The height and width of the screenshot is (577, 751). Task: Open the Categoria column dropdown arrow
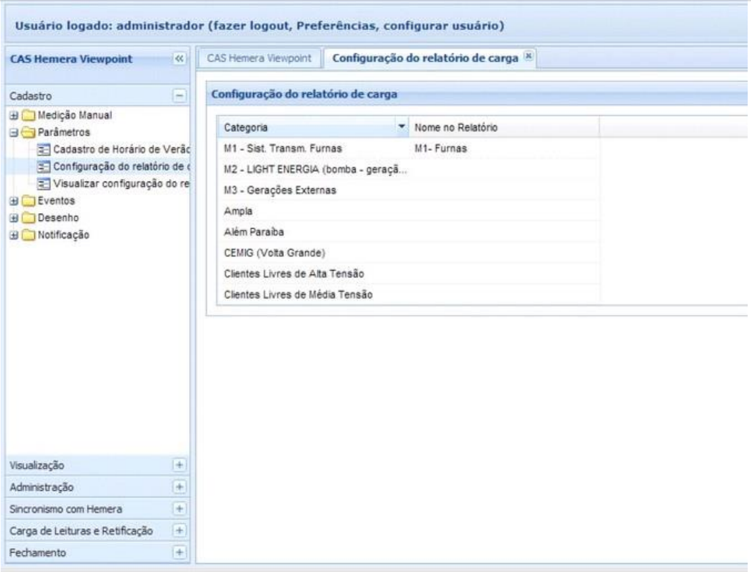point(401,126)
